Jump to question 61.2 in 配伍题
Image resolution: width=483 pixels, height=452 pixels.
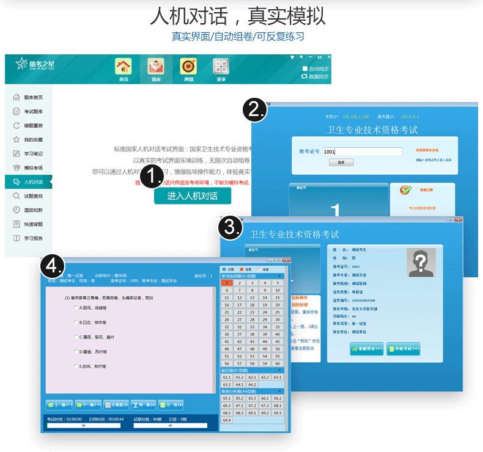pos(239,377)
